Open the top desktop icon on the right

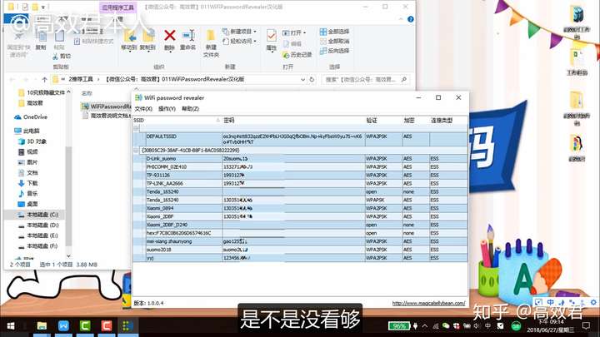point(577,21)
